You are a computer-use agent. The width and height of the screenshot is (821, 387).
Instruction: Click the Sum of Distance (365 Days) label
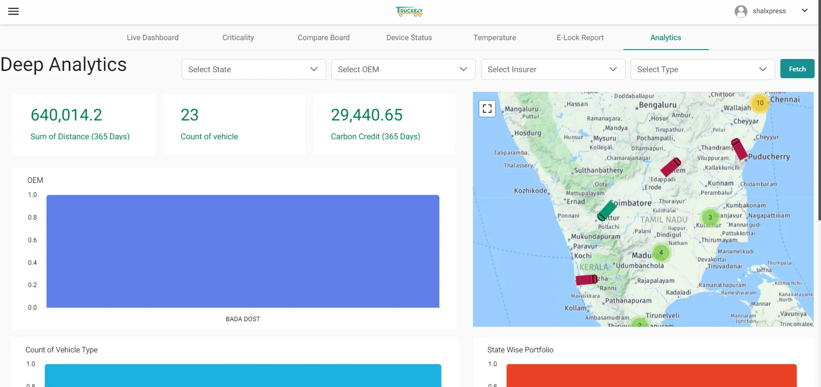click(80, 137)
